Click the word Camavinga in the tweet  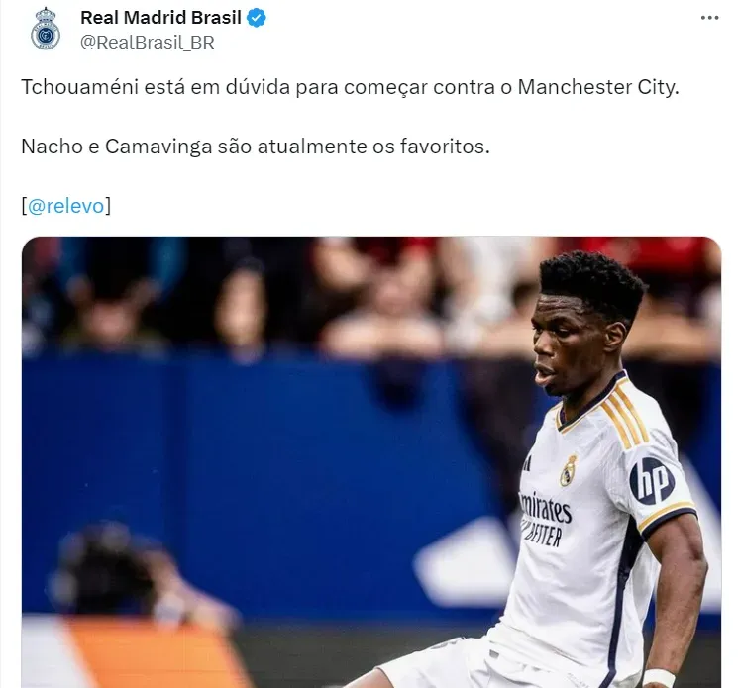[x=158, y=147]
